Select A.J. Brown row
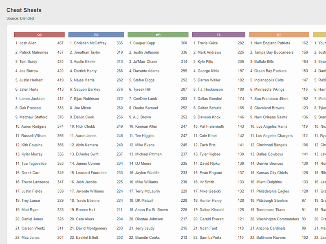This screenshot has width=326, height=244. 158,117
